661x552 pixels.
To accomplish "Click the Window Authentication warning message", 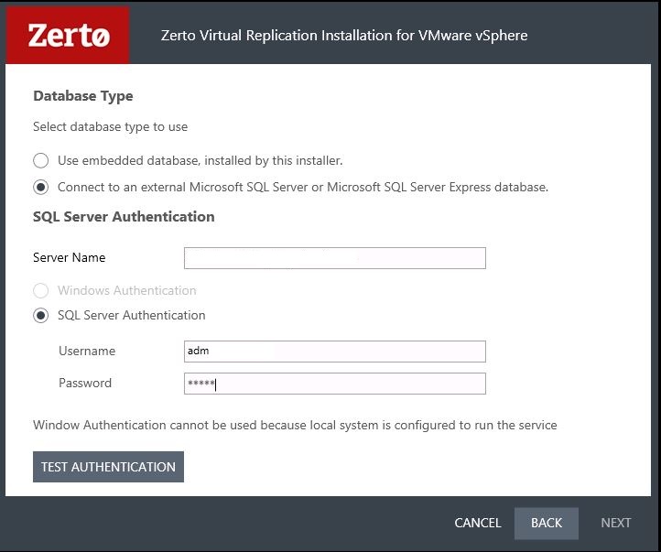I will 295,425.
